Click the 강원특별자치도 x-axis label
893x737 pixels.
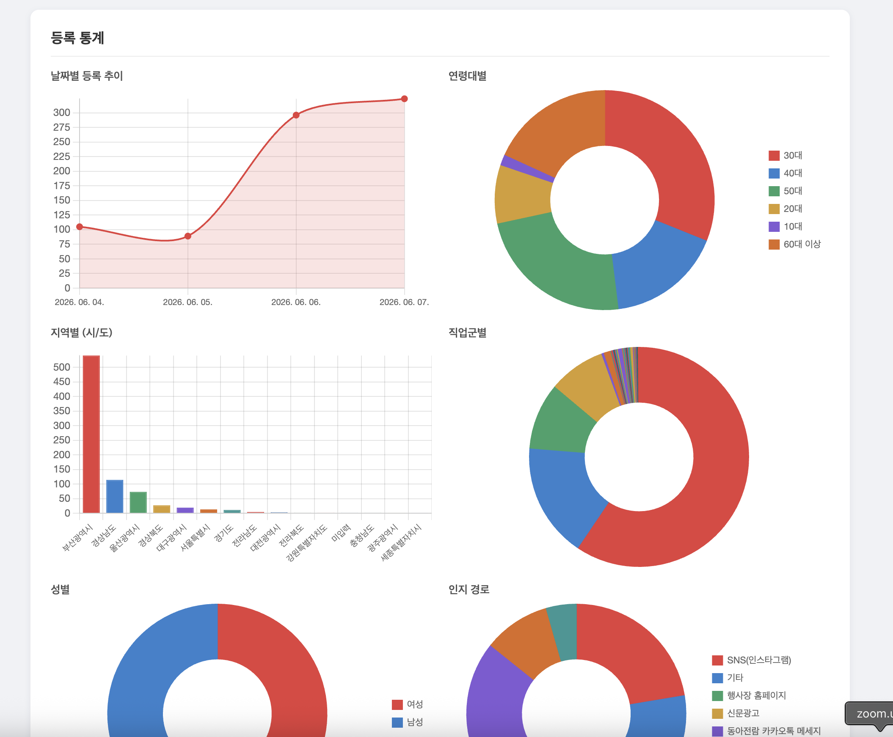click(306, 543)
